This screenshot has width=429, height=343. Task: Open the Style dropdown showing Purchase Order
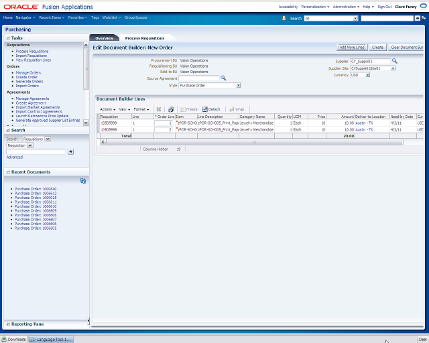pos(239,86)
